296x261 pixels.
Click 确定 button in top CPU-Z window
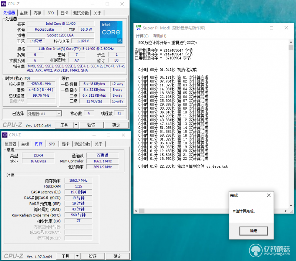pyautogui.click(x=116, y=125)
